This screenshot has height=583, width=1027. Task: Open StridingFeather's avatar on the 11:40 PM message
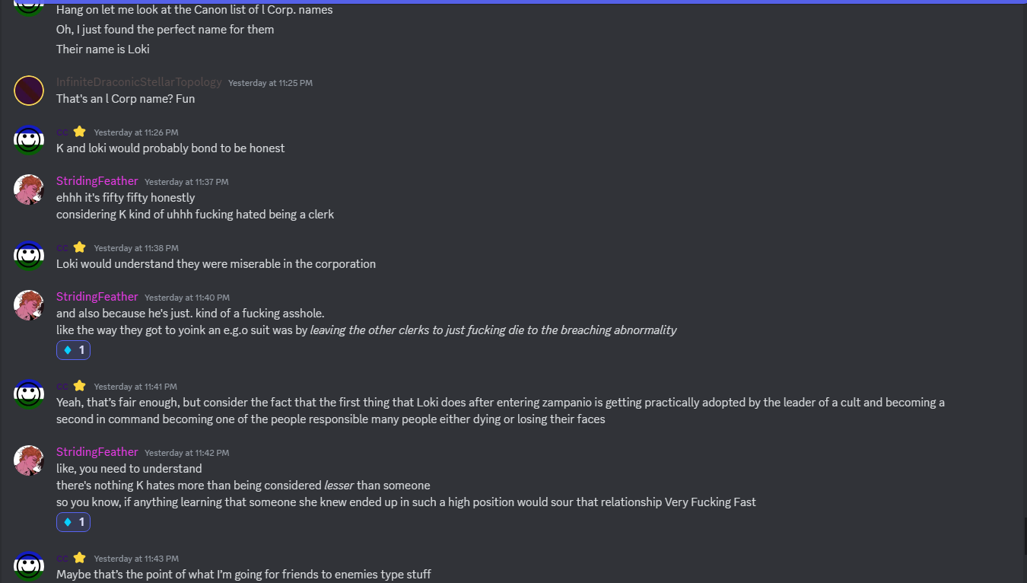point(29,305)
